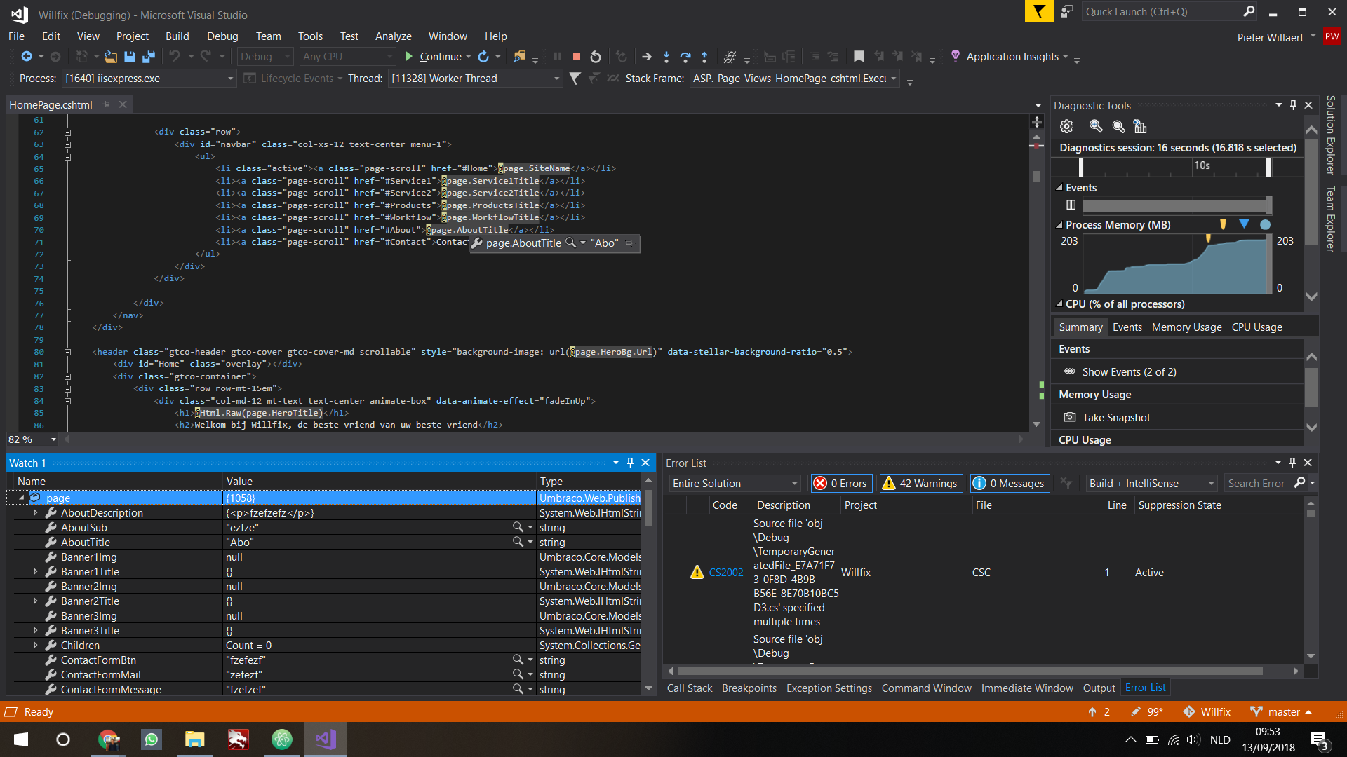Click the thread filter funnel icon

(x=575, y=79)
